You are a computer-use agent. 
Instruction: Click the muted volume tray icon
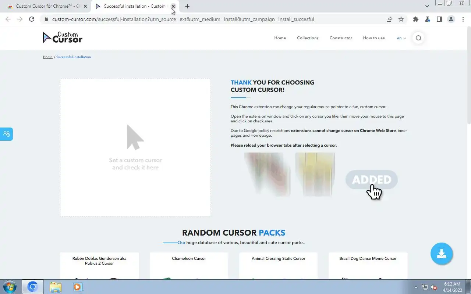coord(434,287)
